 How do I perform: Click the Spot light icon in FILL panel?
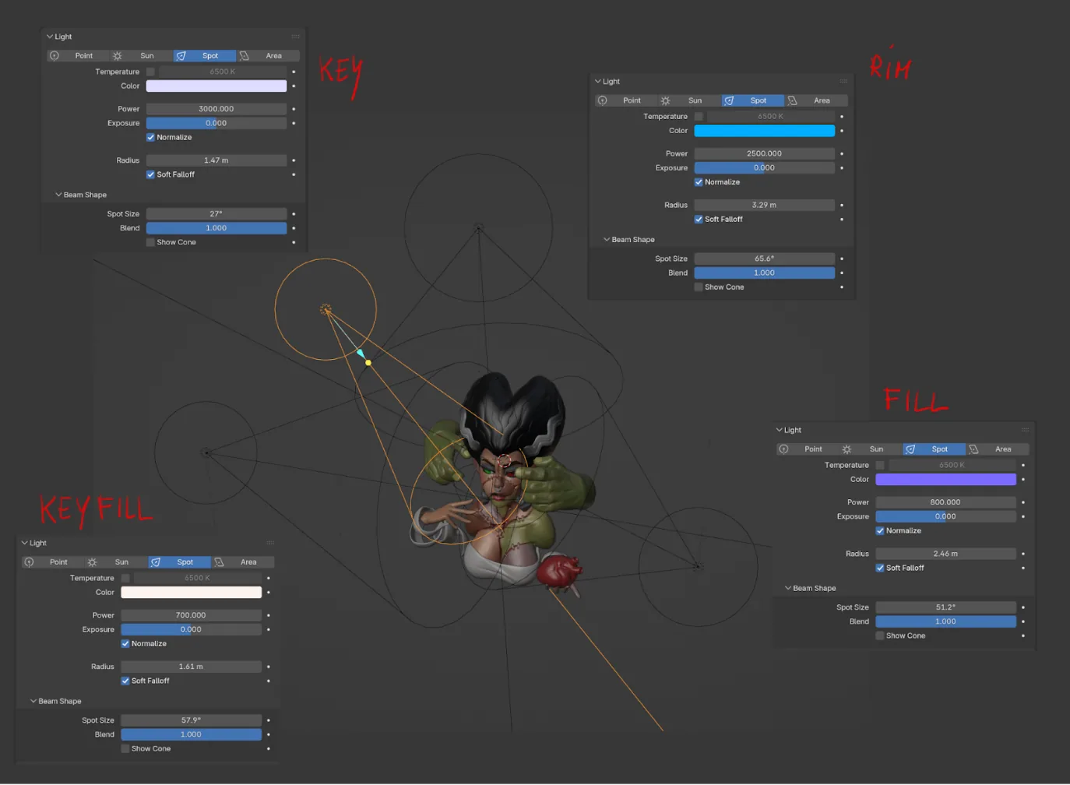[x=910, y=449]
